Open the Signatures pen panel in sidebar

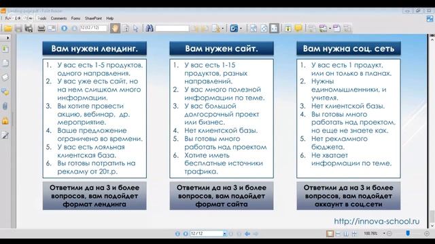click(5, 135)
